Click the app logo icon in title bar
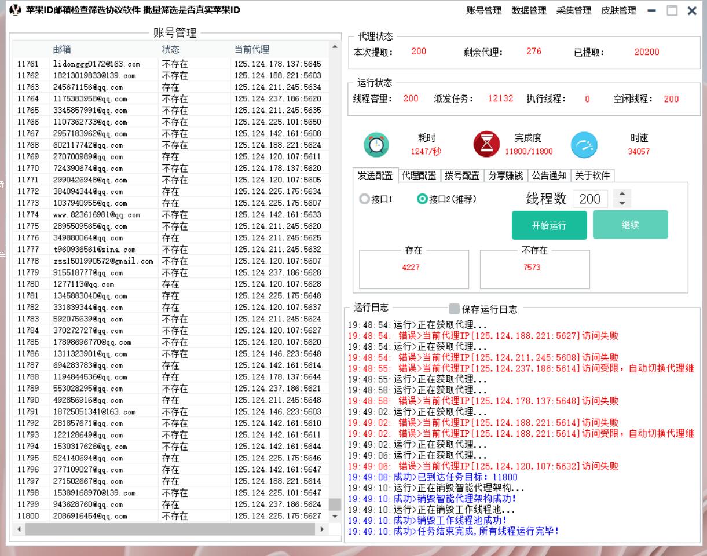The image size is (707, 556). coord(16,10)
